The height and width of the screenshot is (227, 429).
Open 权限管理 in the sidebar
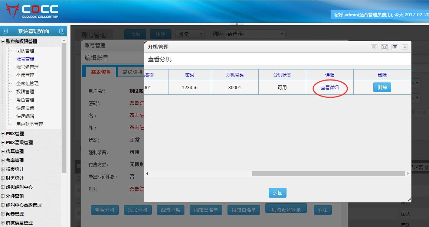point(25,92)
